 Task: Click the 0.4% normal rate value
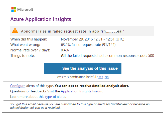point(65,50)
